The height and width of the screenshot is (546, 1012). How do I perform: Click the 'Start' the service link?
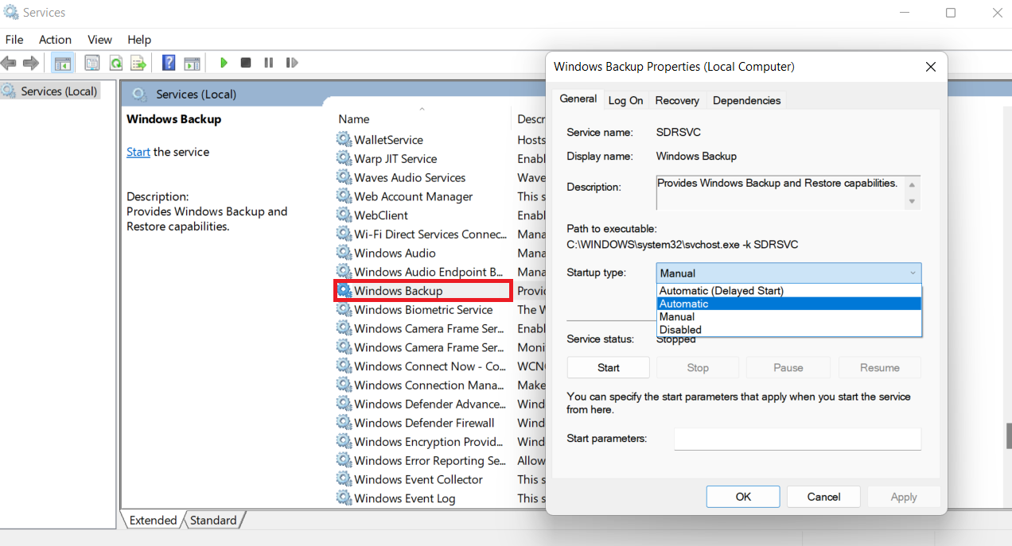point(138,152)
